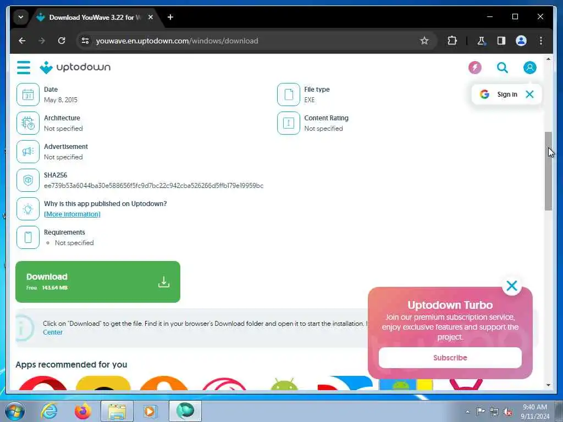The image size is (563, 422).
Task: Click the Advertisement megaphone icon
Action: [x=28, y=152]
